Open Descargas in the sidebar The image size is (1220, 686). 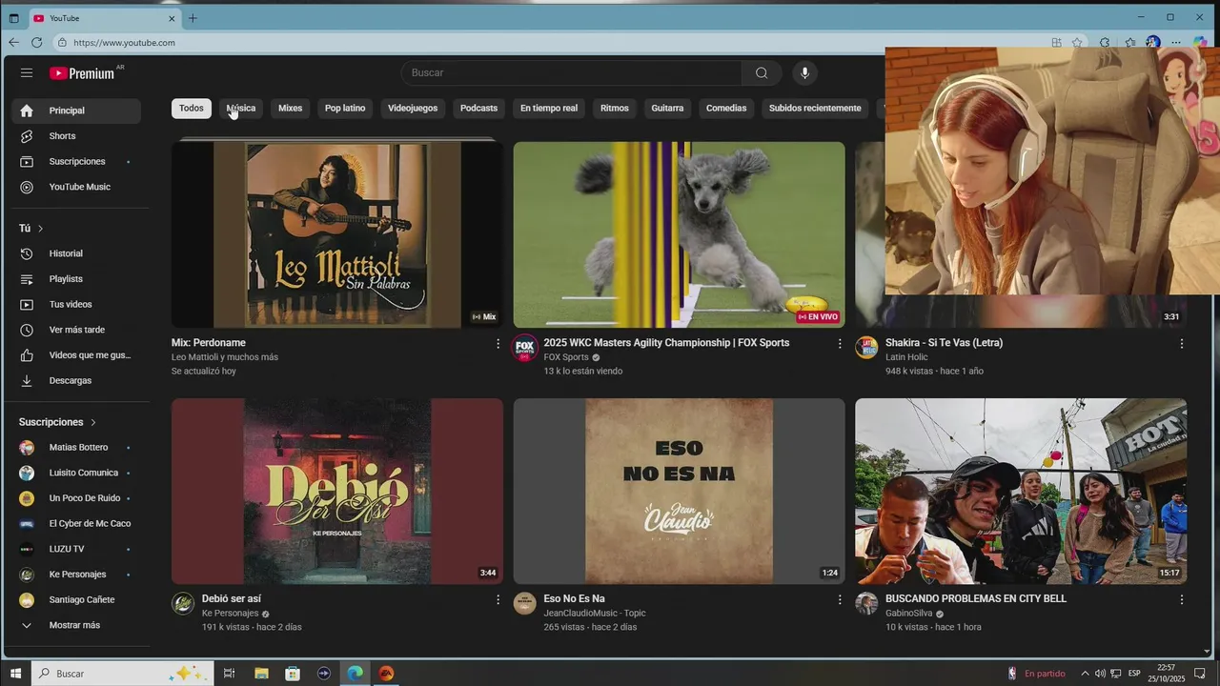point(76,380)
